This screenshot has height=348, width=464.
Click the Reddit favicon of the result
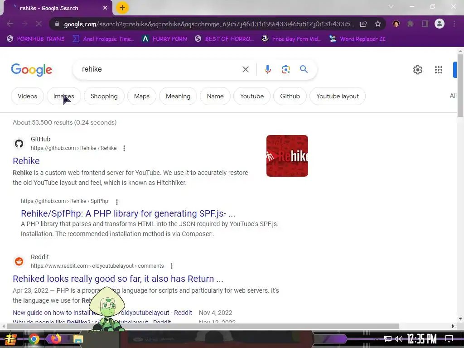pos(19,261)
